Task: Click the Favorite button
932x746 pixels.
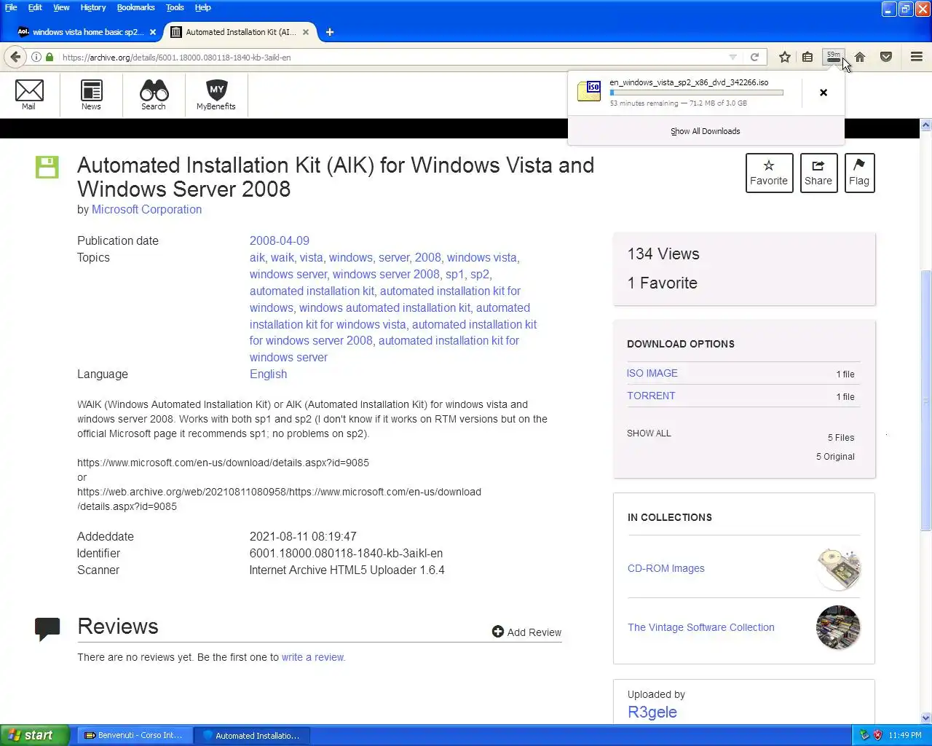Action: (769, 173)
